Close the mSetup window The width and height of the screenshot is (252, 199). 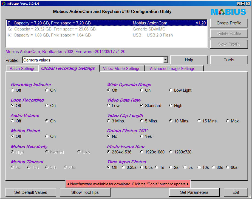pyautogui.click(x=248, y=3)
